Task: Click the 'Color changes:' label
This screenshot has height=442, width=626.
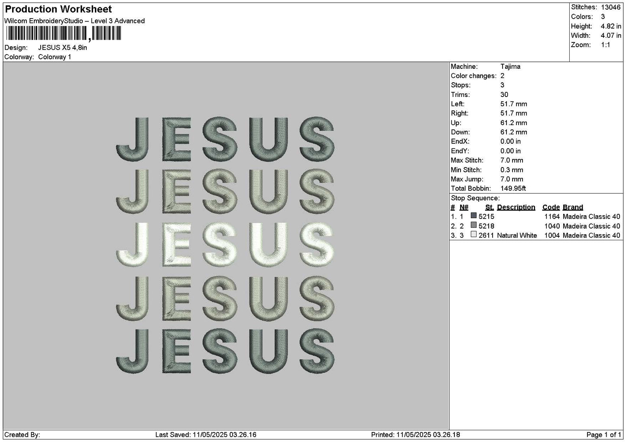Action: (474, 76)
